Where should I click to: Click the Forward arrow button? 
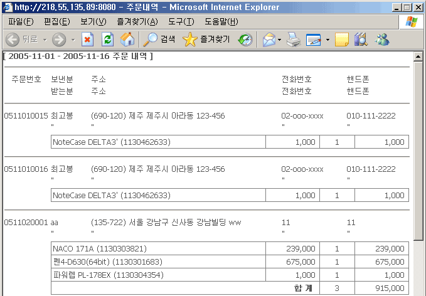pyautogui.click(x=60, y=40)
